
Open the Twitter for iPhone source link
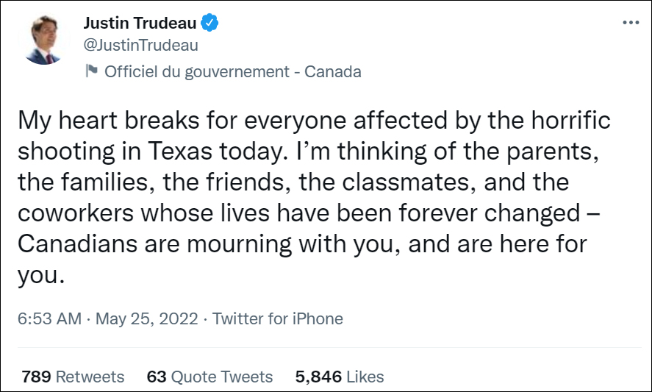pos(278,319)
